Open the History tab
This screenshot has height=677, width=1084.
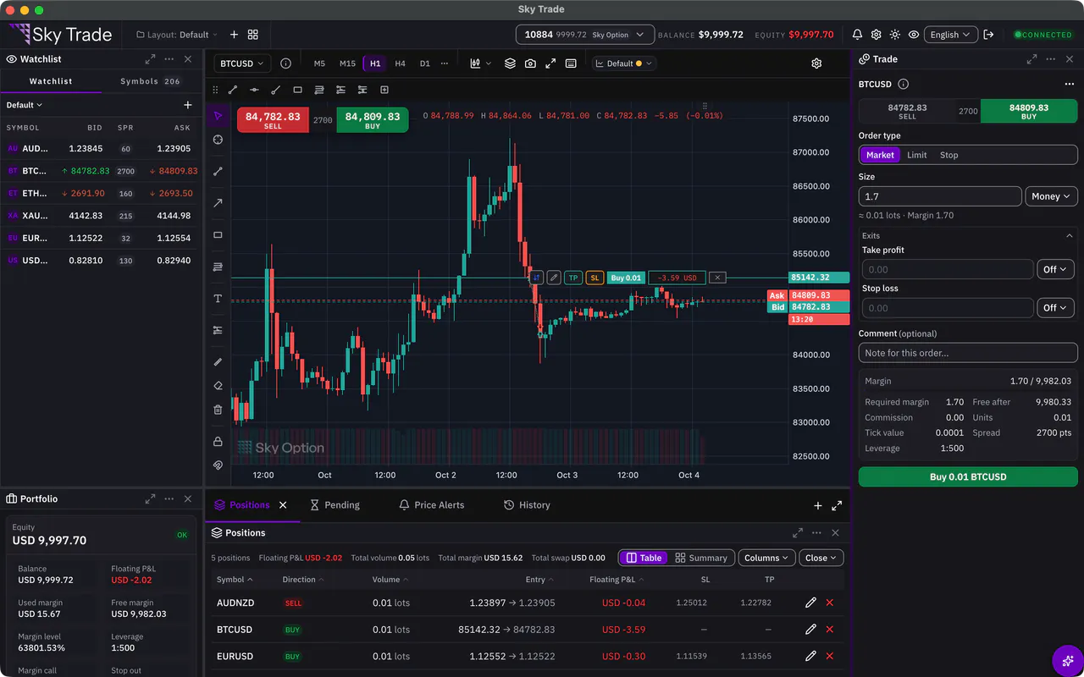click(527, 505)
